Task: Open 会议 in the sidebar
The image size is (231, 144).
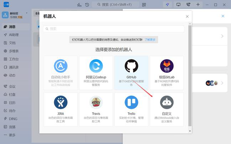Action: coord(16,86)
